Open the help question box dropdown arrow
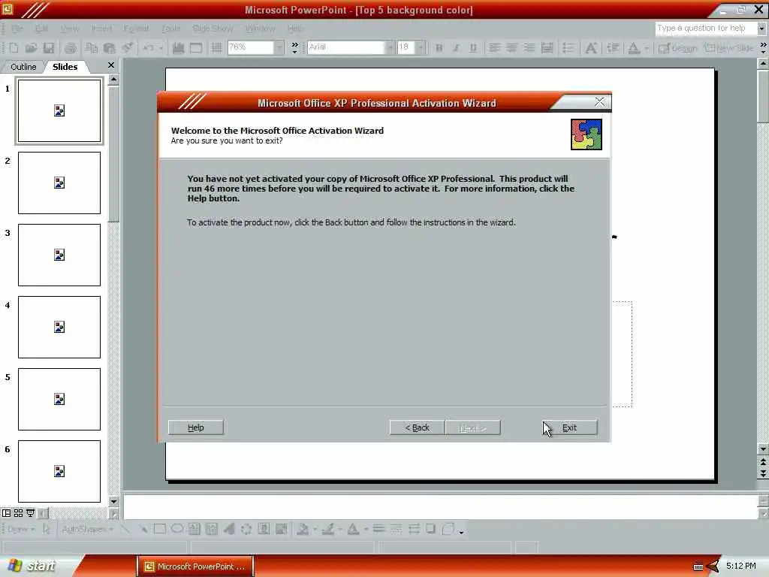The height and width of the screenshot is (577, 769). [x=761, y=29]
